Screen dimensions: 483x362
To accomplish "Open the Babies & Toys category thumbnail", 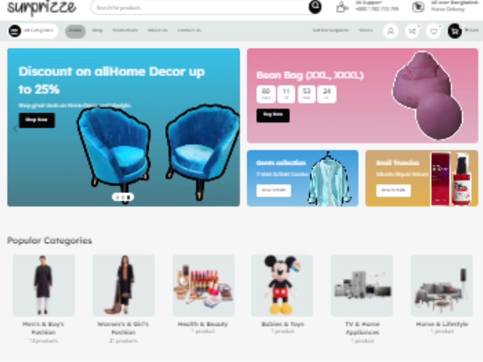I will (282, 285).
